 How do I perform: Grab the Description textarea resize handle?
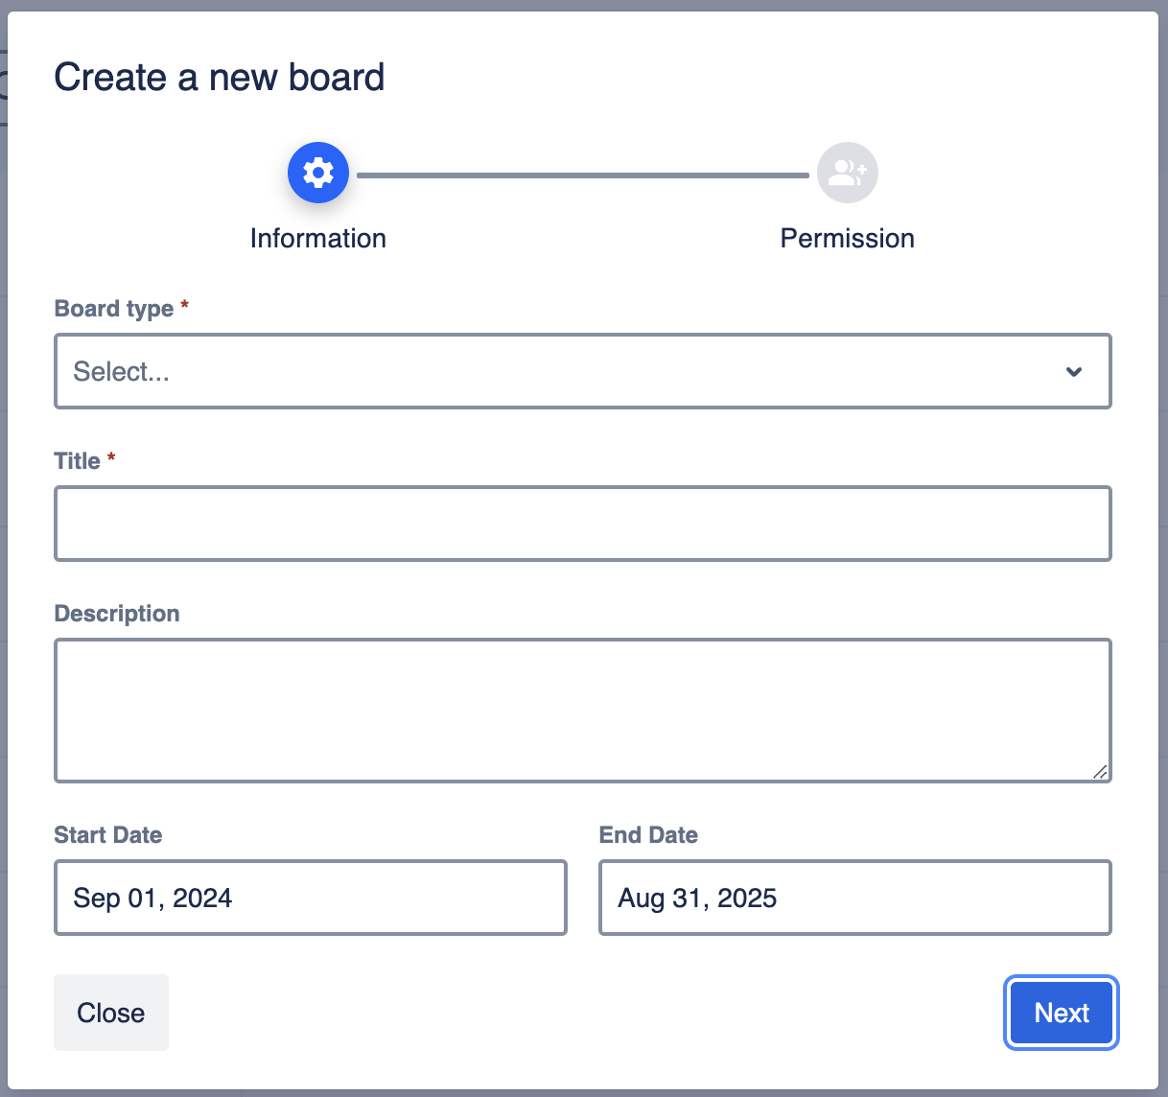coord(1100,771)
